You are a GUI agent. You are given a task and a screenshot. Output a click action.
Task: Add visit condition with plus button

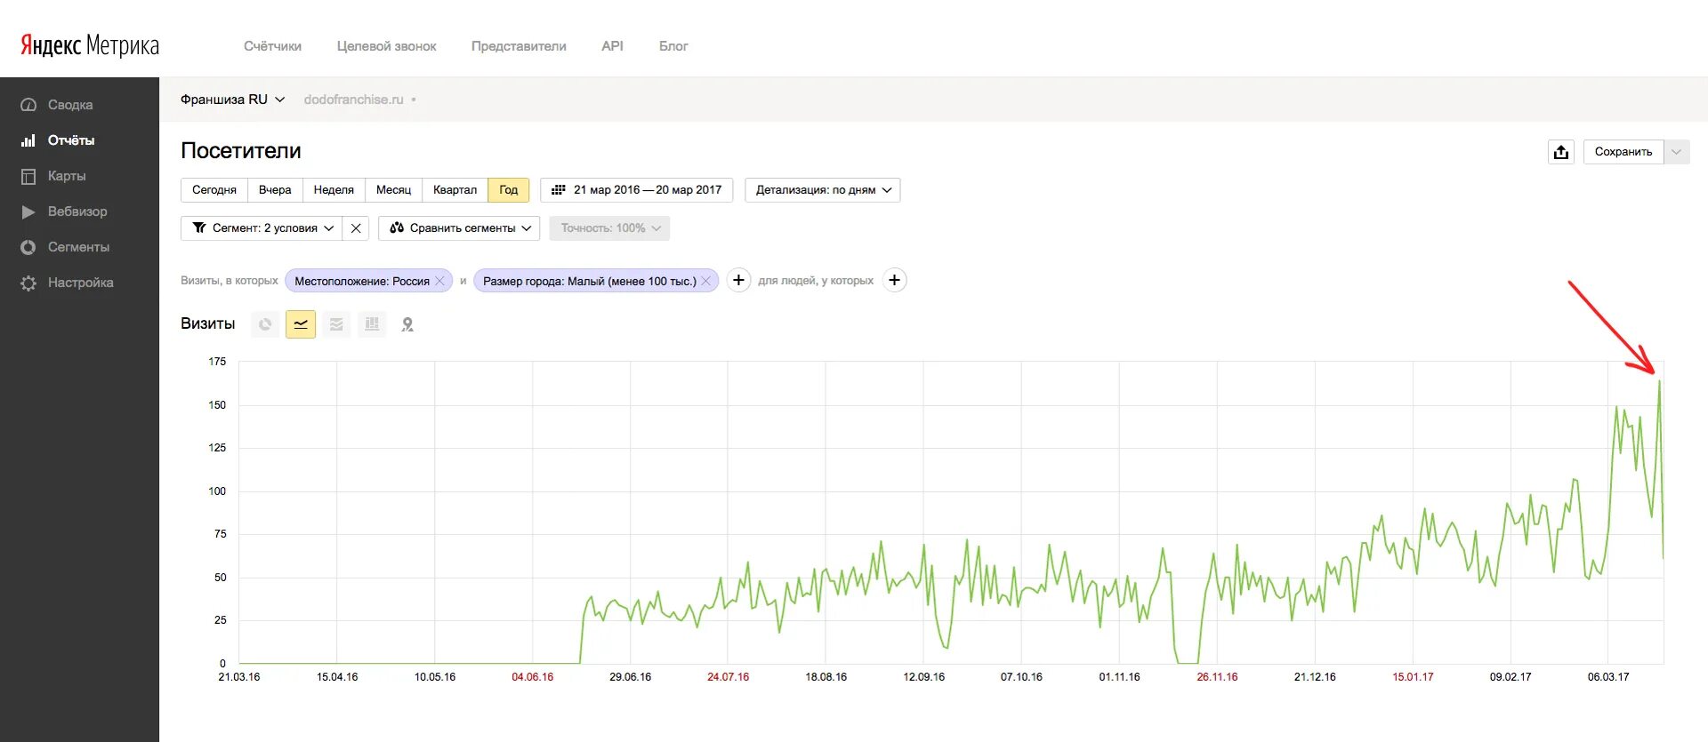tap(738, 281)
